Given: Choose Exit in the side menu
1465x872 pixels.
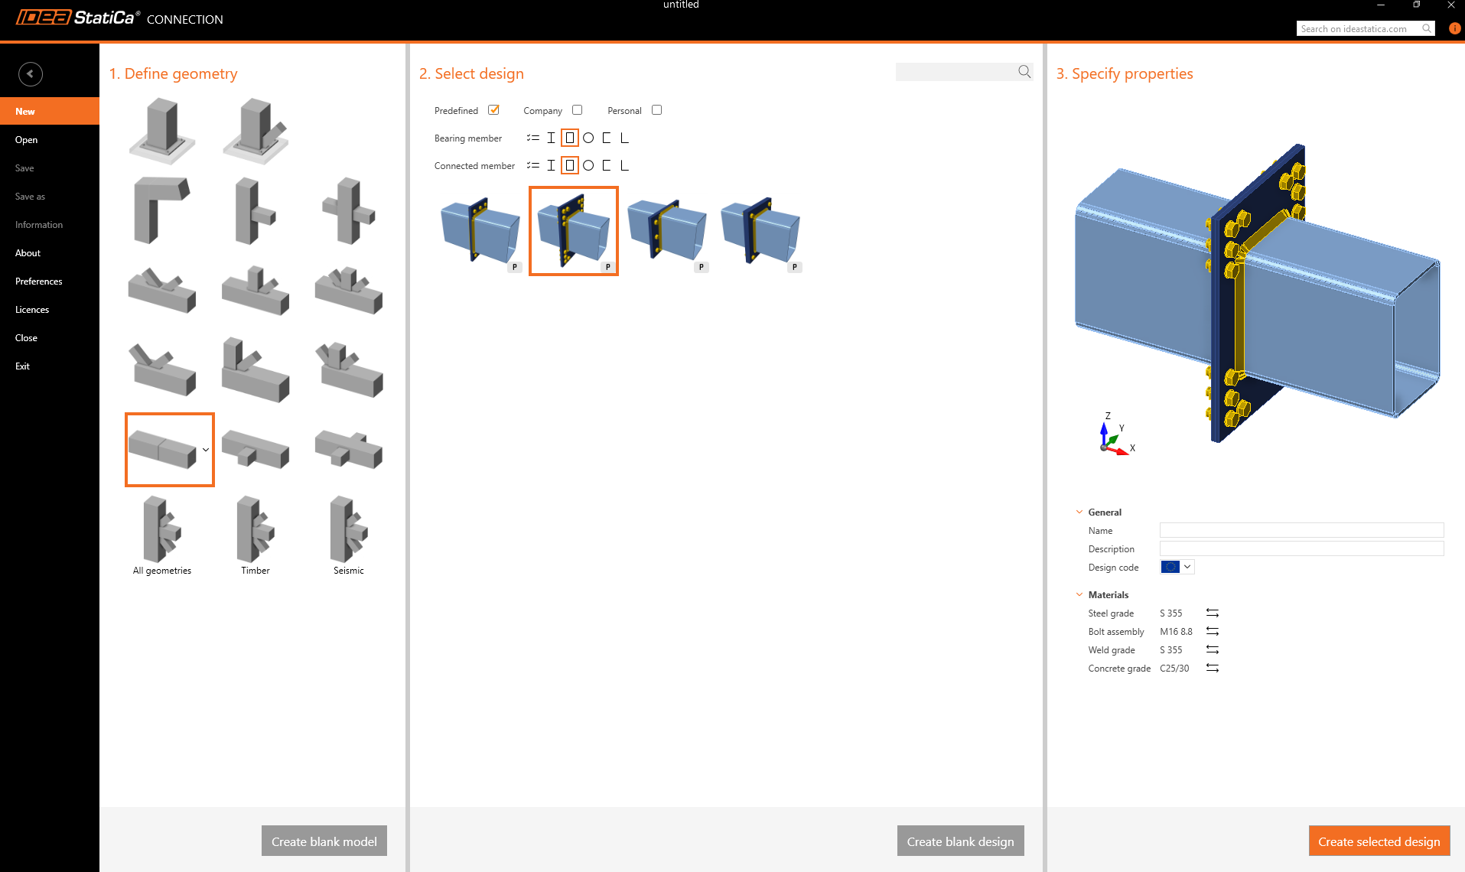Looking at the screenshot, I should [x=50, y=366].
